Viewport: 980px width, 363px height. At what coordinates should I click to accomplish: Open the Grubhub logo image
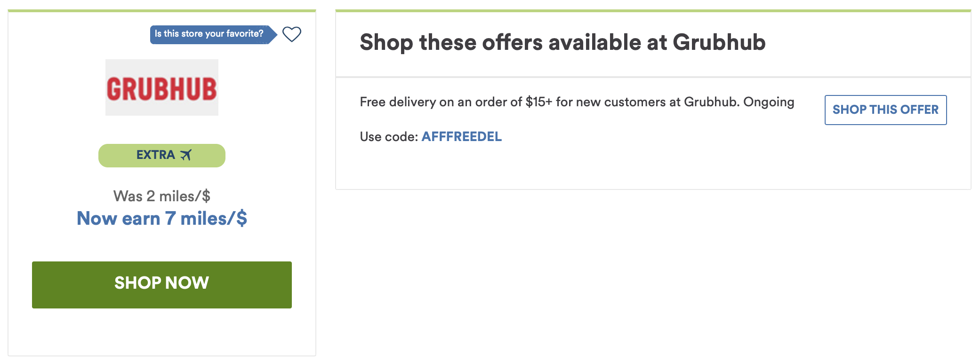[x=162, y=87]
